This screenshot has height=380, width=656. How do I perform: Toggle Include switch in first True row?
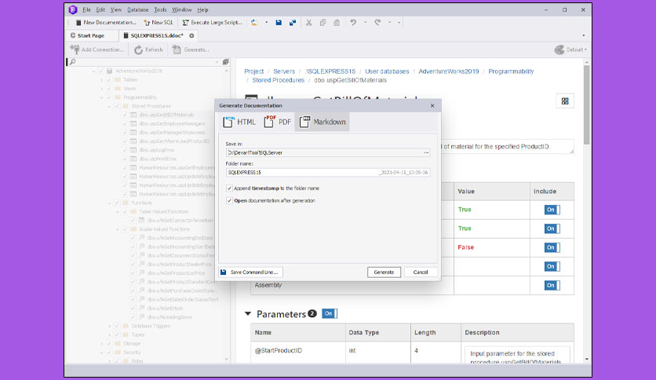(552, 210)
